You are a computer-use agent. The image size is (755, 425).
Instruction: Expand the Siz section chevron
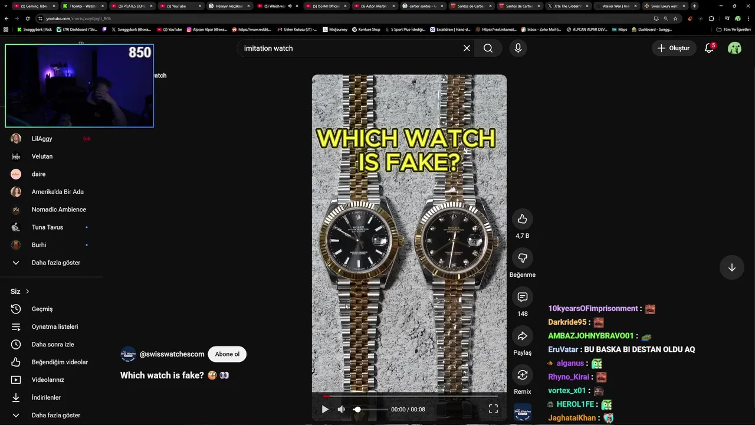click(x=27, y=292)
